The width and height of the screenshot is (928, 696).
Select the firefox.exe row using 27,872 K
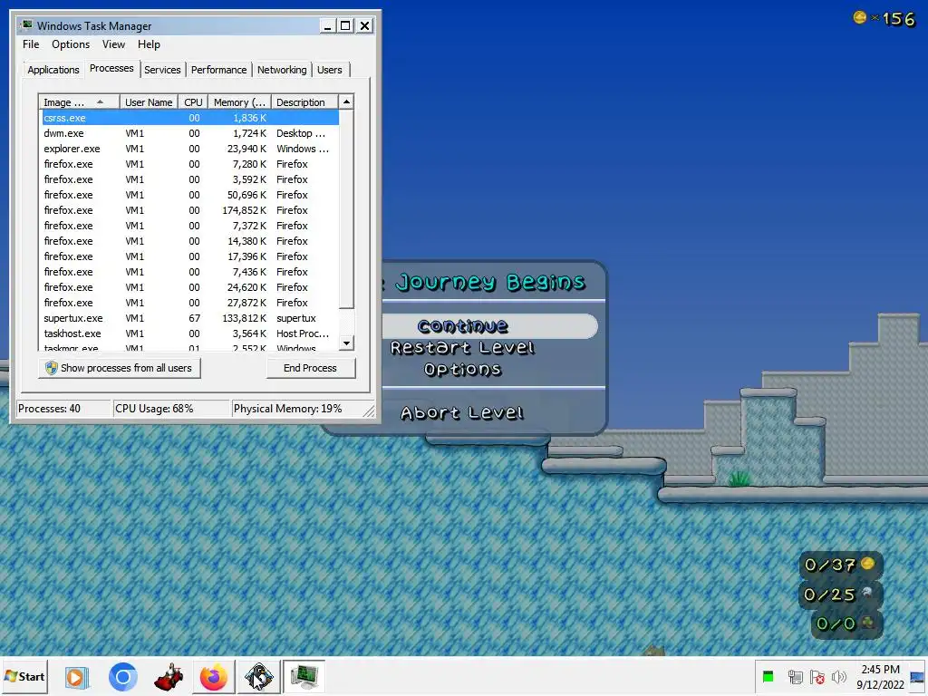(189, 303)
